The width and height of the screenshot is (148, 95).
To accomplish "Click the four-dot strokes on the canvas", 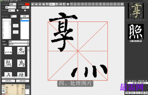I will 89,71.
